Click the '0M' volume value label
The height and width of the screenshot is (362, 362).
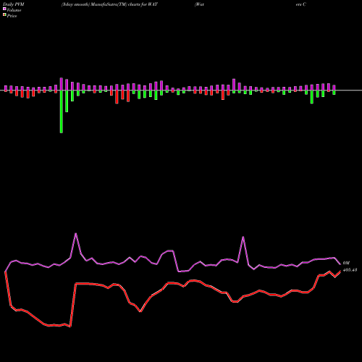point(346,263)
